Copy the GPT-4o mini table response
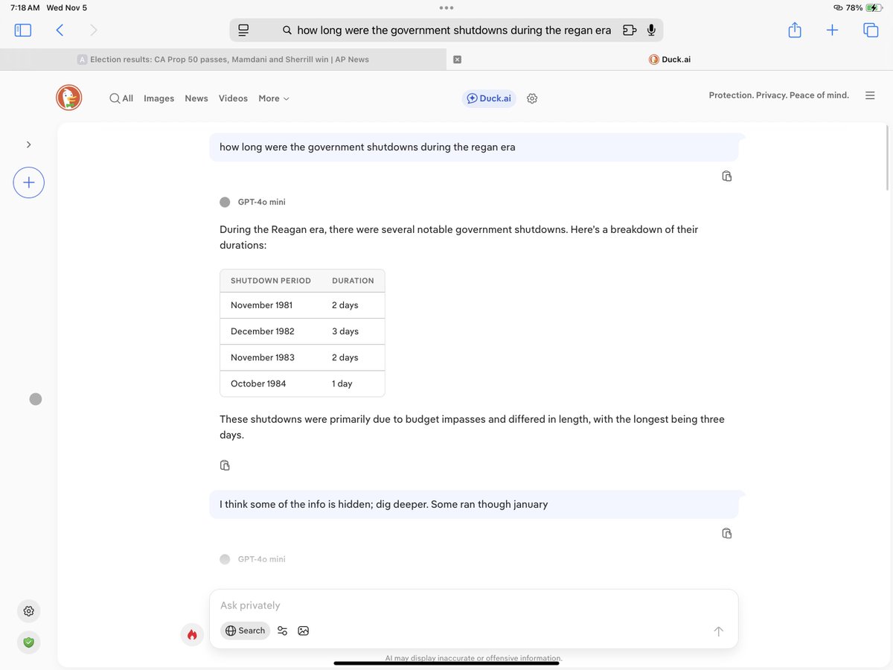 (x=225, y=465)
